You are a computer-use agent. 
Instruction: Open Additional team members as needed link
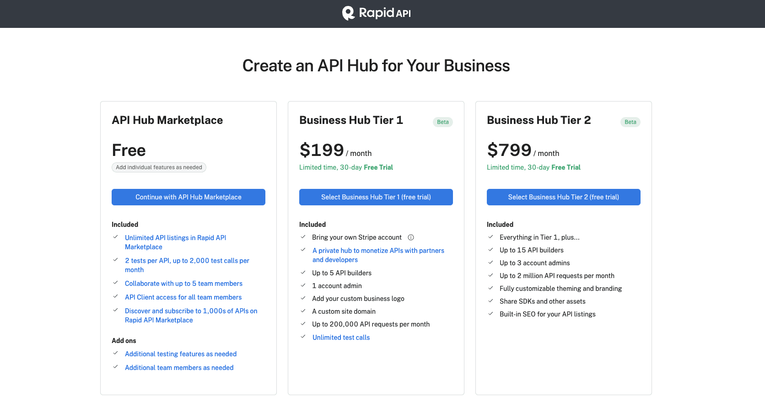179,368
